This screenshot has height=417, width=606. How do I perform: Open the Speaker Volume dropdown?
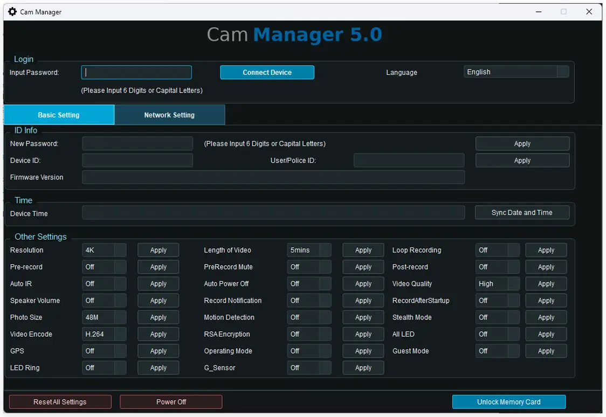click(105, 301)
